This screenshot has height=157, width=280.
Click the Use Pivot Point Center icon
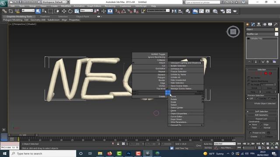click(97, 11)
